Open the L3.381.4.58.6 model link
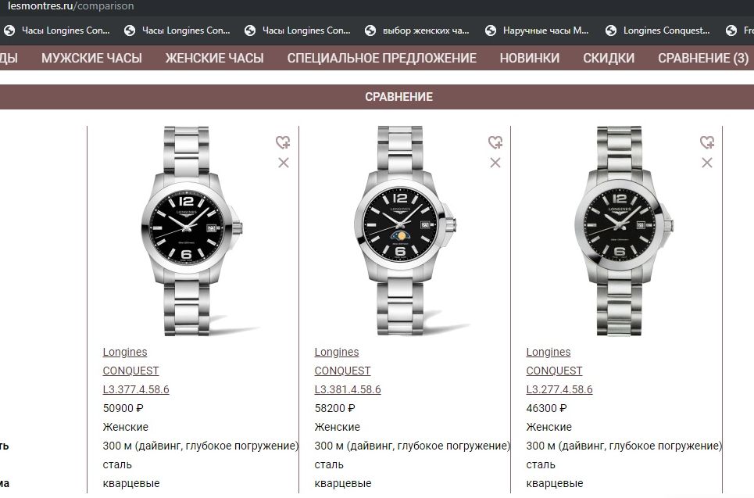 coord(348,389)
